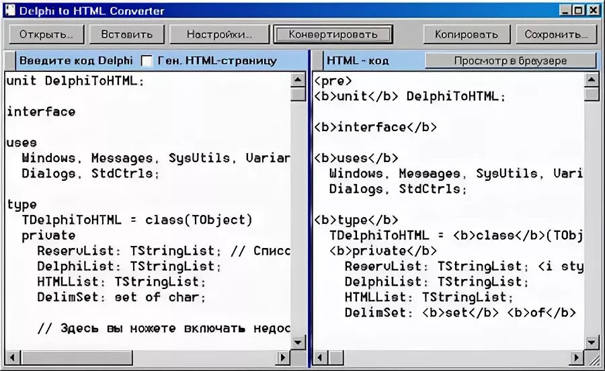Click right arrow of Delphi code horizontal scrollbar

point(283,358)
